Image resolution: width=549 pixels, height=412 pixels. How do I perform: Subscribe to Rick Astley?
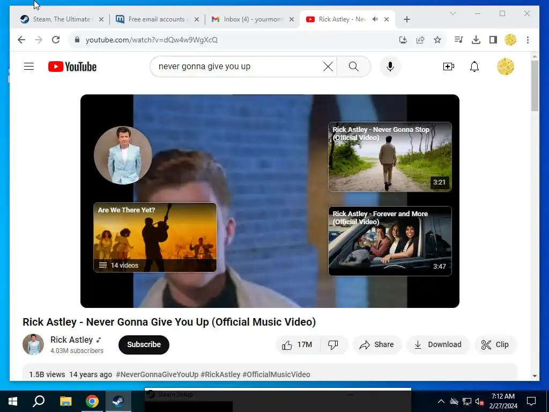coord(144,344)
